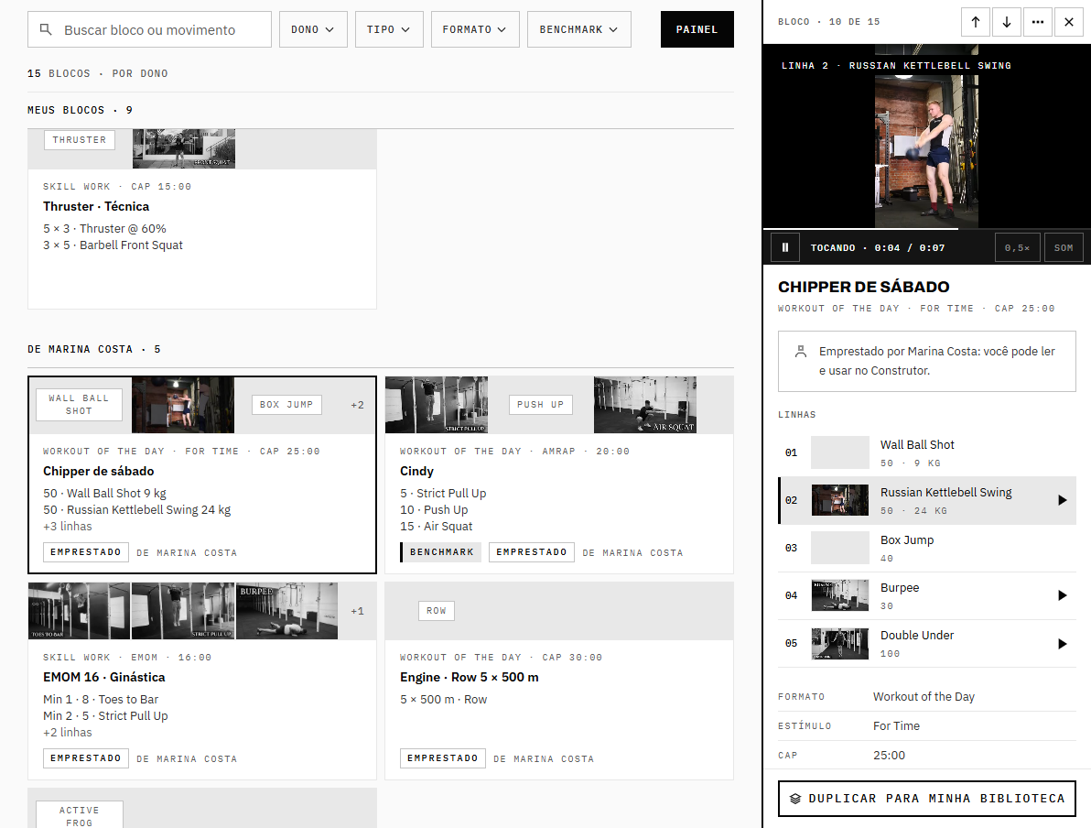Viewport: 1091px width, 828px height.
Task: Click the +2 more movements on Chipper
Action: coord(358,405)
